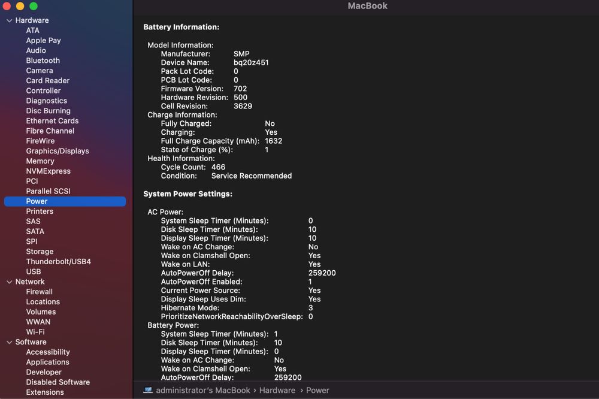Click the System Power Settings heading
Viewport: 599px width, 399px height.
pyautogui.click(x=187, y=194)
